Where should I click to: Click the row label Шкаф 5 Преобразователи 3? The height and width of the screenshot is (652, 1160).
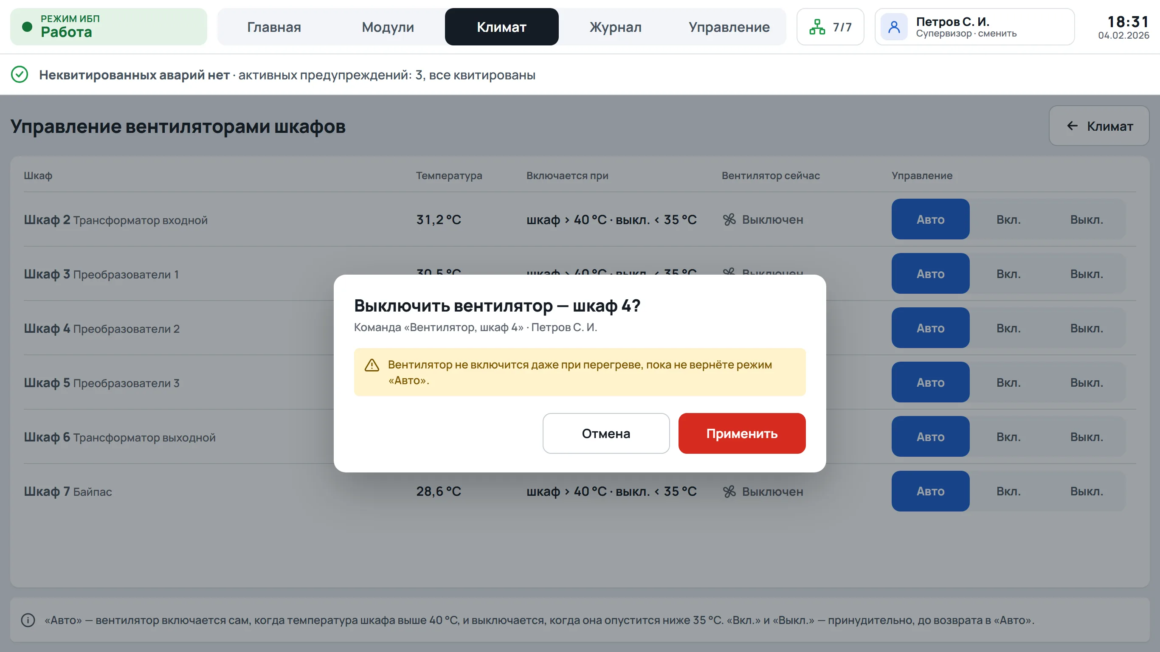tap(102, 383)
